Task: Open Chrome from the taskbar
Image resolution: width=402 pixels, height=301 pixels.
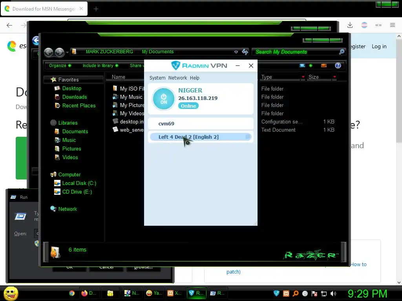Action: [x=72, y=293]
